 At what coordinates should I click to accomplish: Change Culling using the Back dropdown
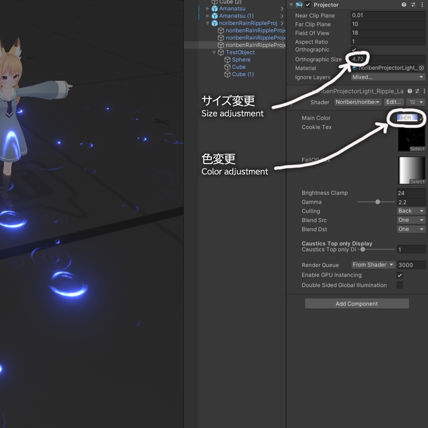pos(410,211)
